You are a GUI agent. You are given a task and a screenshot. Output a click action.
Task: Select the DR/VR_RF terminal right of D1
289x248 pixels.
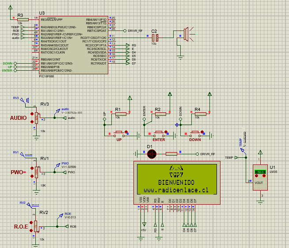[197, 154]
